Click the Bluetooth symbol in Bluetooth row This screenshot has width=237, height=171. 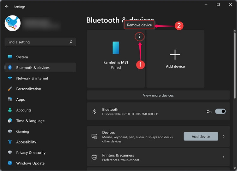(x=94, y=111)
